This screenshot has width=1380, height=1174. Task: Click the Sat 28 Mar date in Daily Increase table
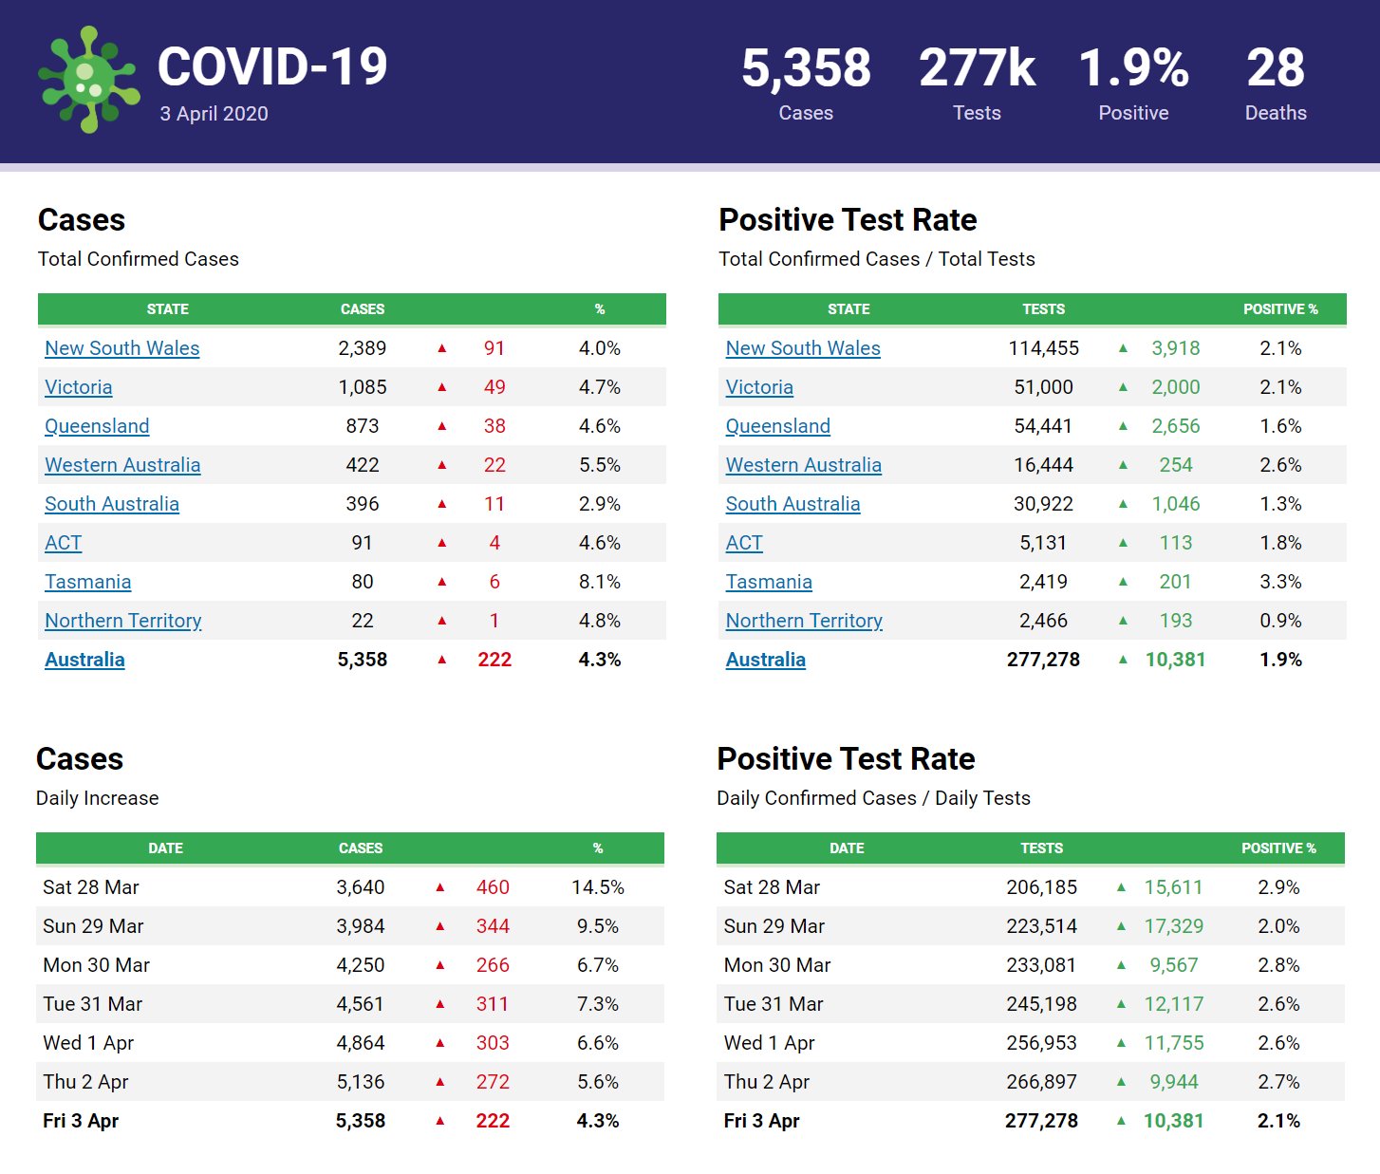coord(91,887)
